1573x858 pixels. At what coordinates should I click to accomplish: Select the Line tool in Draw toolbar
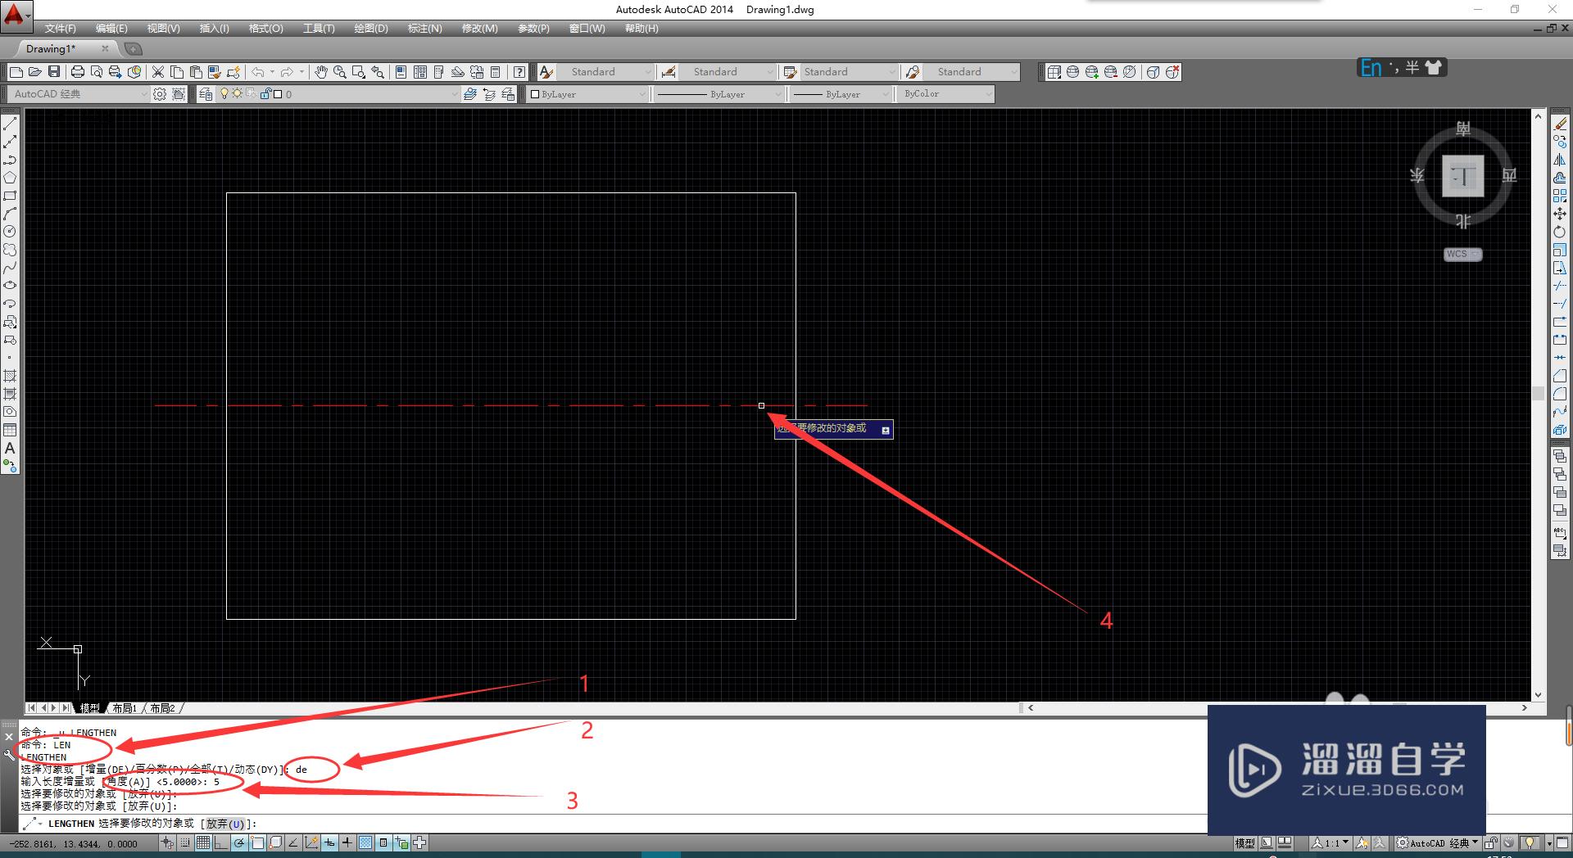10,124
